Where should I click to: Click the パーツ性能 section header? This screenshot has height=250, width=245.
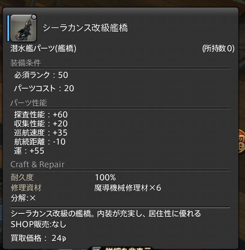[29, 103]
